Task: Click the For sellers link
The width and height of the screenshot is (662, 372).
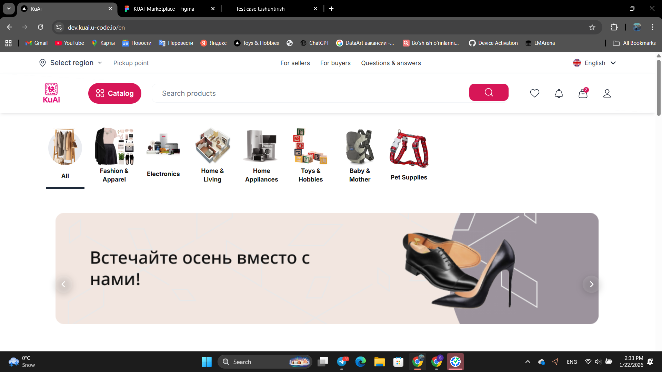Action: point(295,63)
